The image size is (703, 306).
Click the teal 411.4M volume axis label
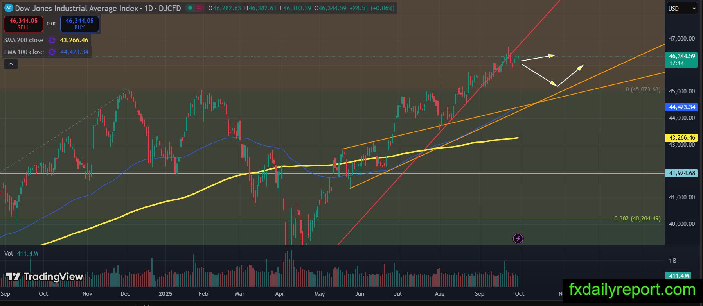678,276
